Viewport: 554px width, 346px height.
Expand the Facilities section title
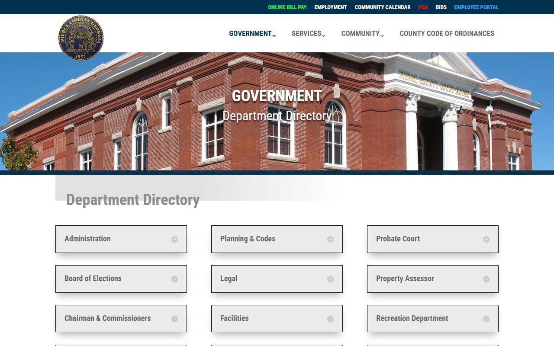point(235,318)
